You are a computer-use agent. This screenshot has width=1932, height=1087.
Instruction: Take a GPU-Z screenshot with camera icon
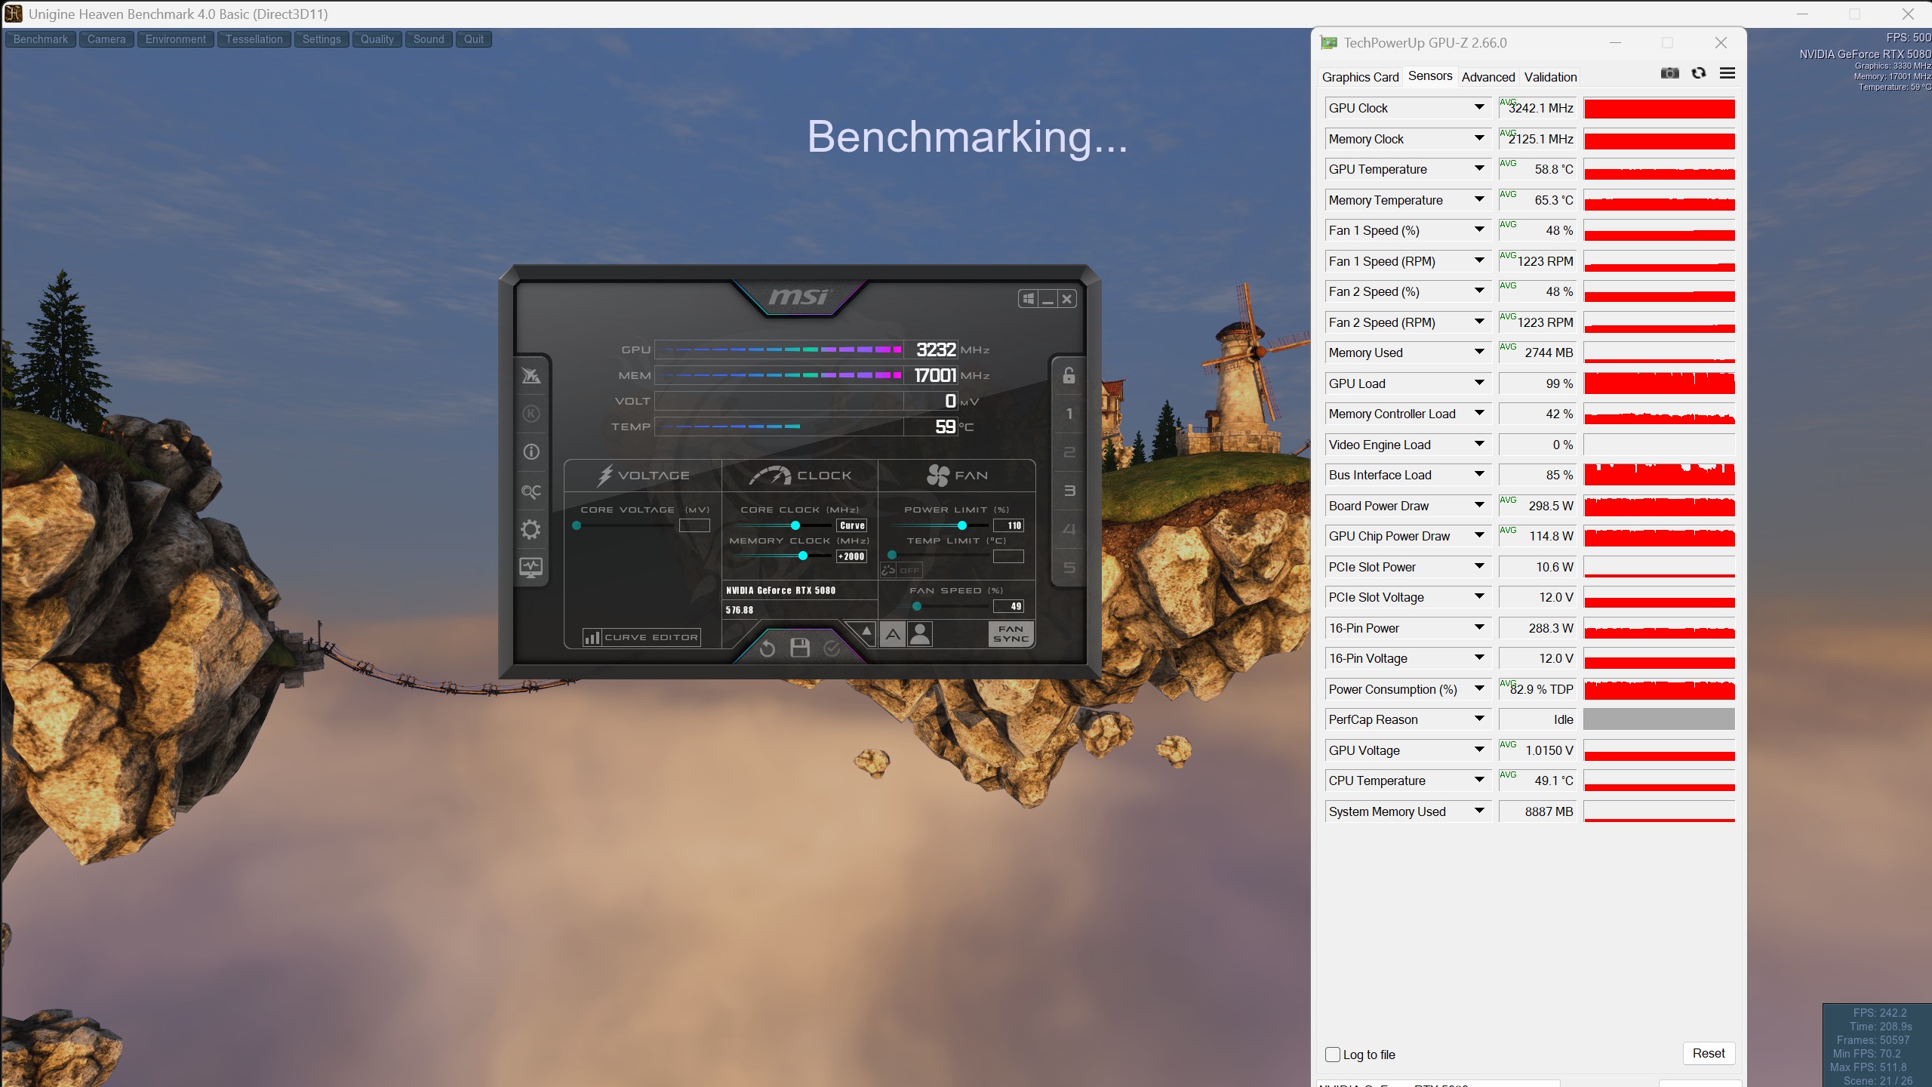coord(1670,73)
